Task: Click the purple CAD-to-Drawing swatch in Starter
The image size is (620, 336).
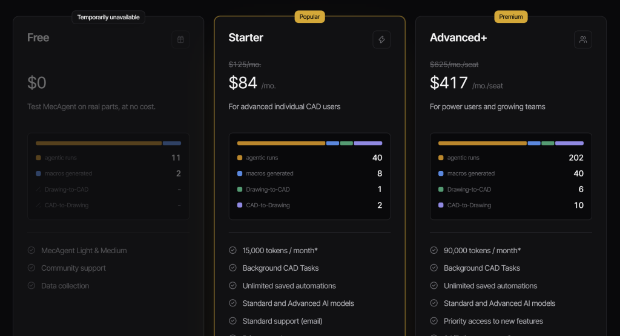Action: tap(240, 205)
